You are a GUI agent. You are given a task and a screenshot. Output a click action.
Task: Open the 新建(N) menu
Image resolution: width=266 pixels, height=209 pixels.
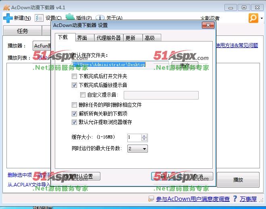pyautogui.click(x=23, y=18)
